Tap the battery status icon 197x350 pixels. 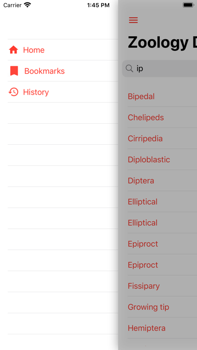click(x=189, y=5)
